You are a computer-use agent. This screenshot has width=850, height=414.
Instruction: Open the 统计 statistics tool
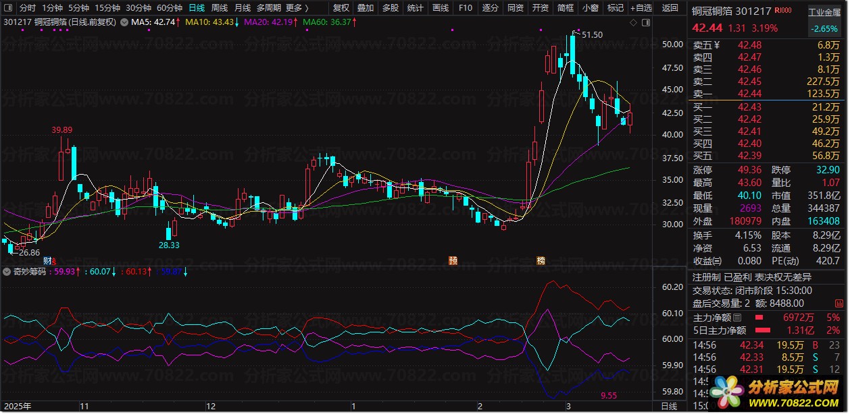tap(416, 8)
